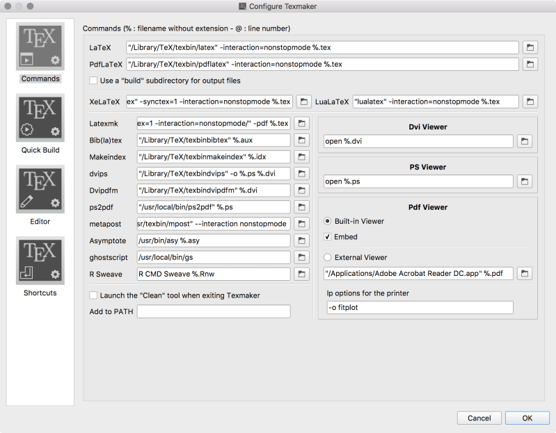
Task: Browse for the Dvi Viewer program
Action: point(525,141)
